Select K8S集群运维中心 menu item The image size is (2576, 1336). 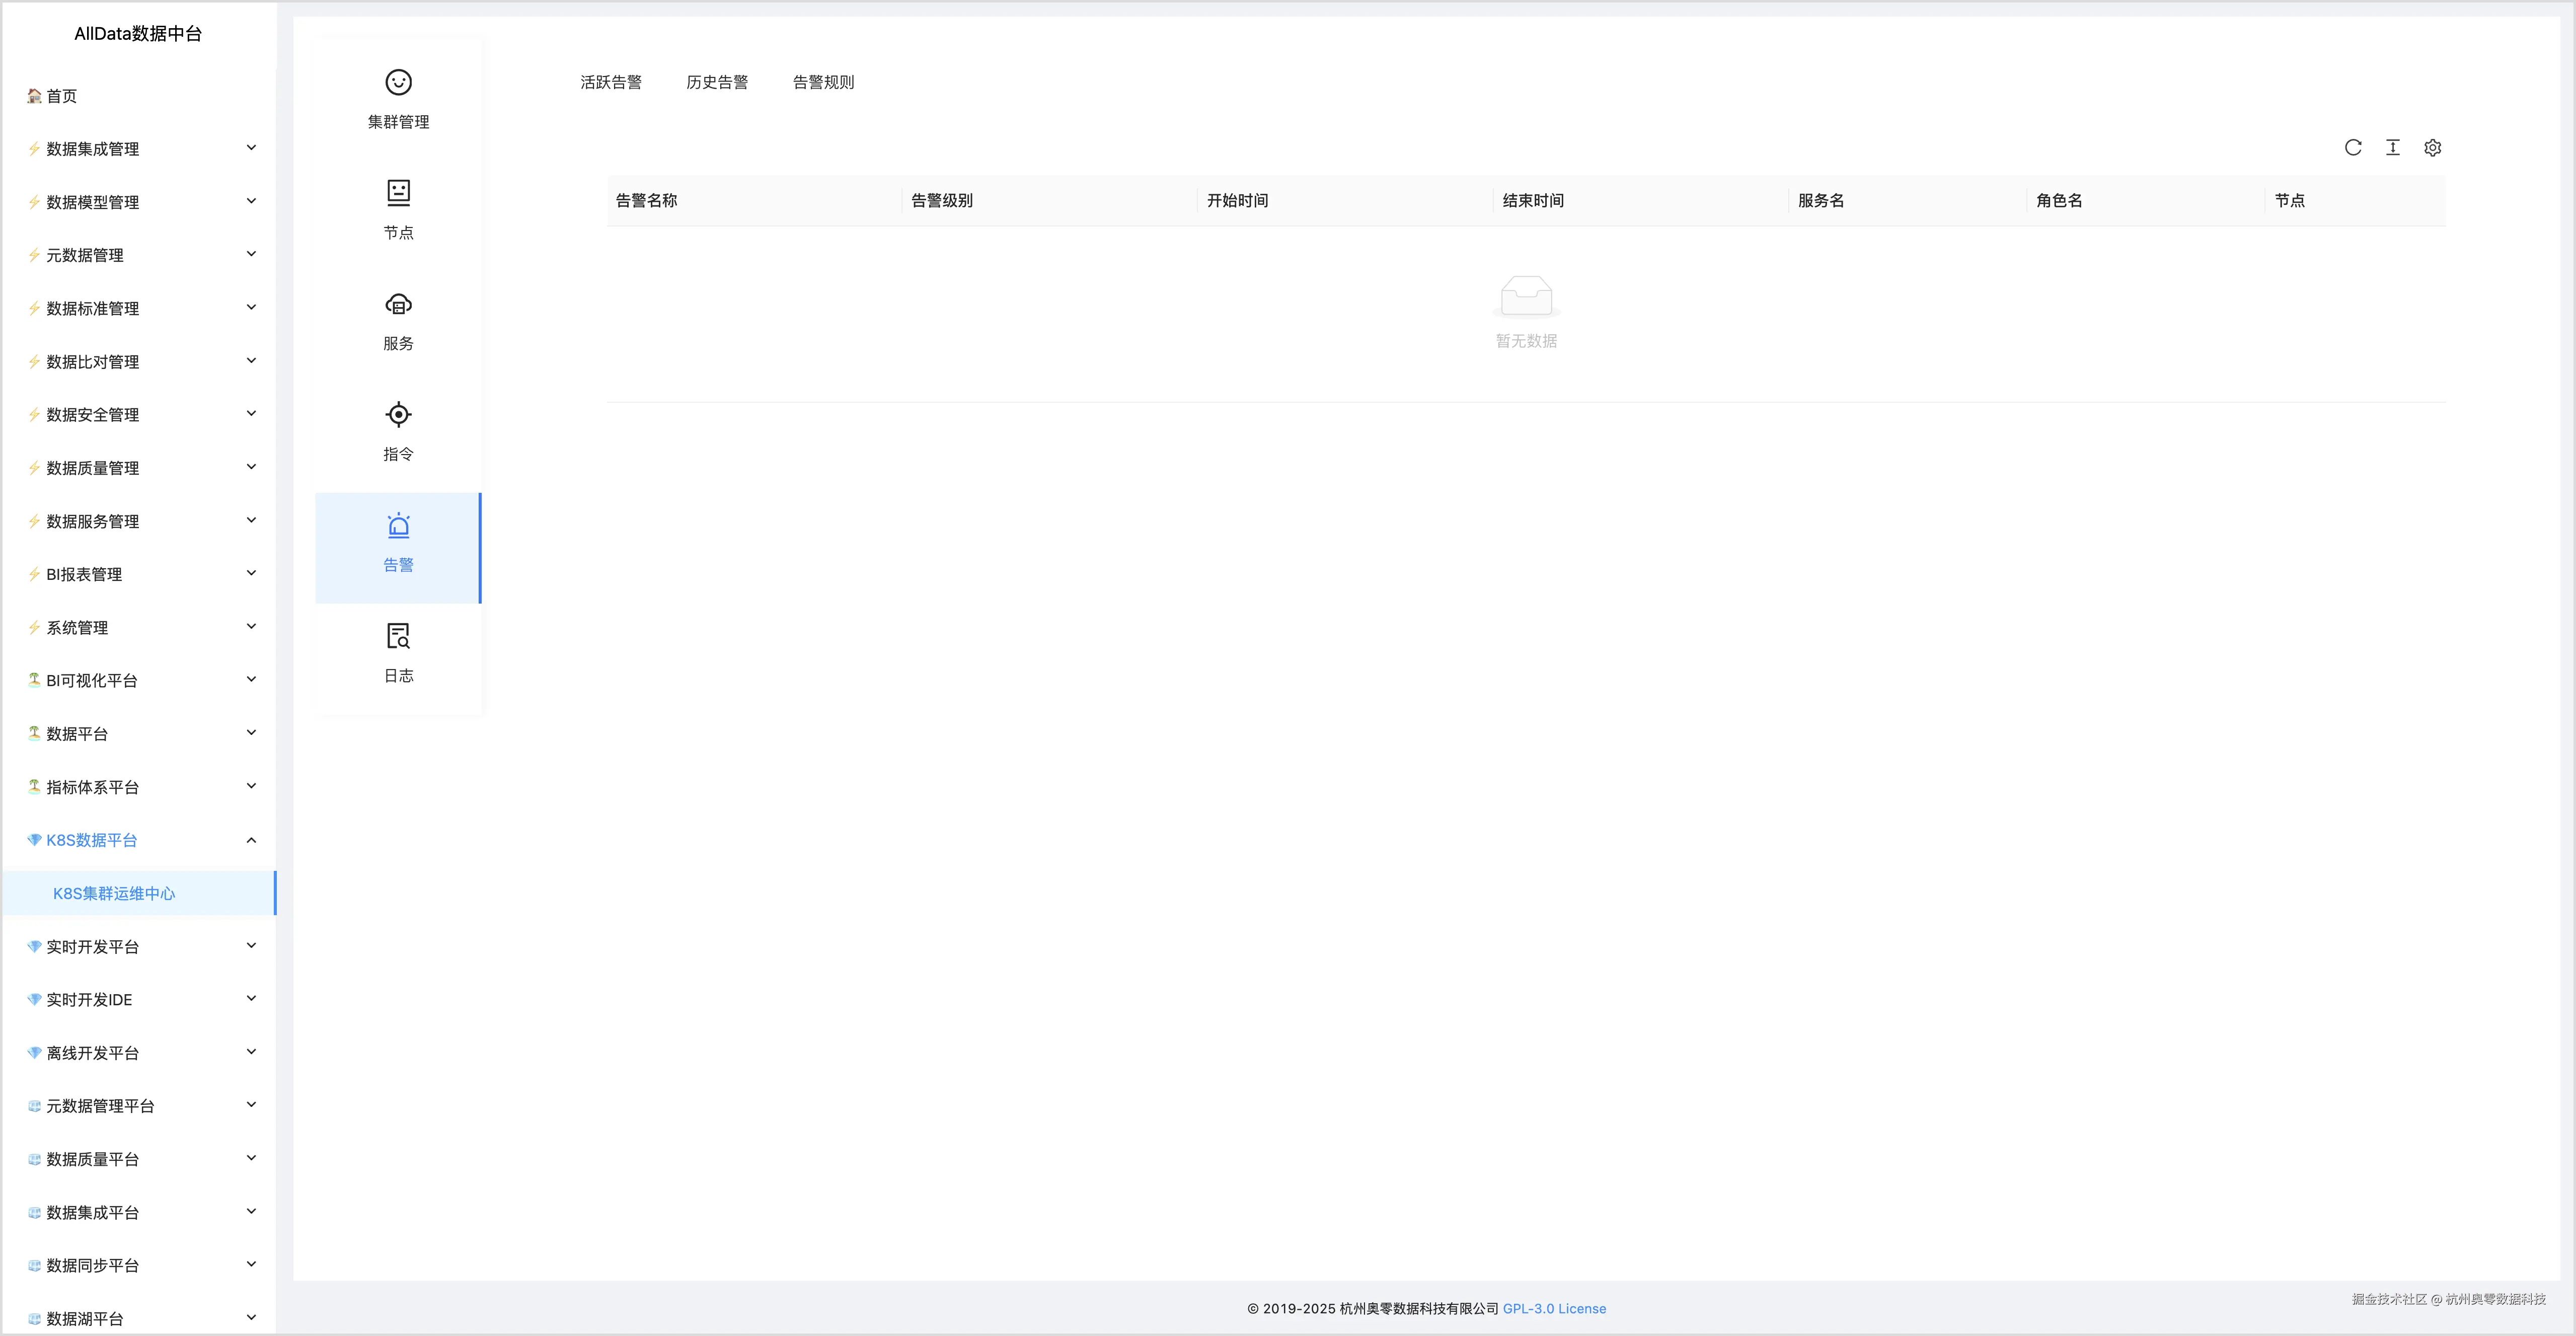click(114, 893)
